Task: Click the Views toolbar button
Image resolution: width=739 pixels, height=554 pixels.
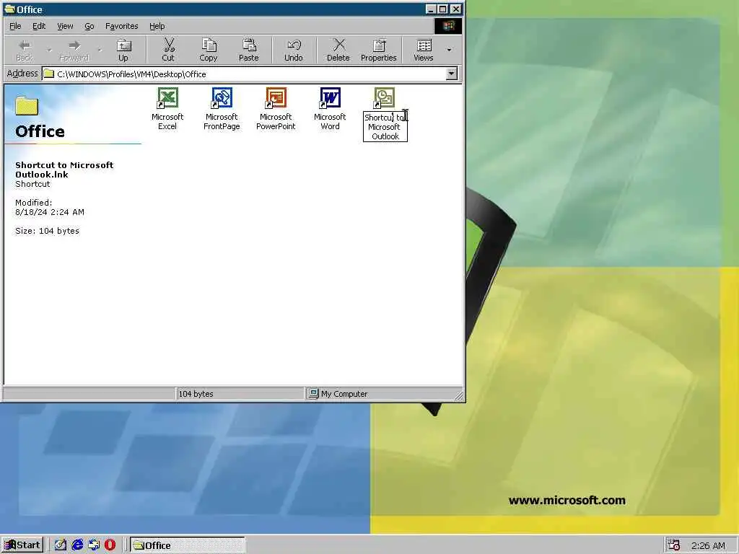Action: 423,50
